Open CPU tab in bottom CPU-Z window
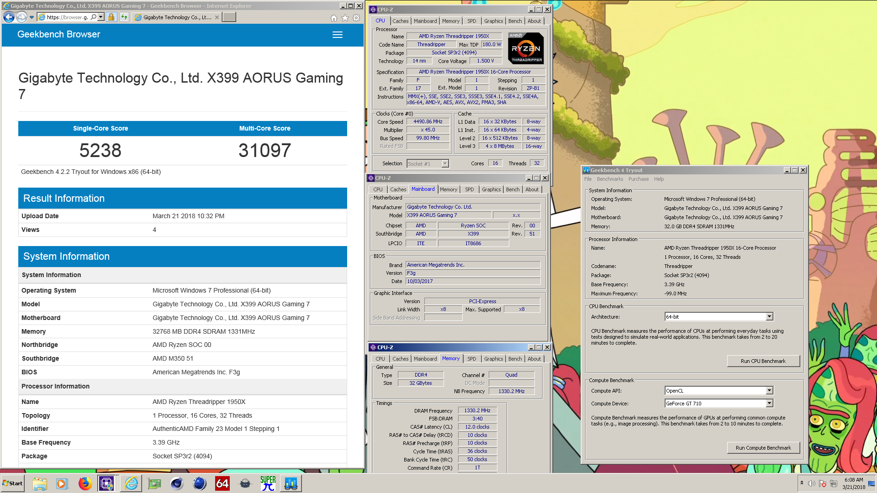Viewport: 877px width, 493px height. pos(380,359)
